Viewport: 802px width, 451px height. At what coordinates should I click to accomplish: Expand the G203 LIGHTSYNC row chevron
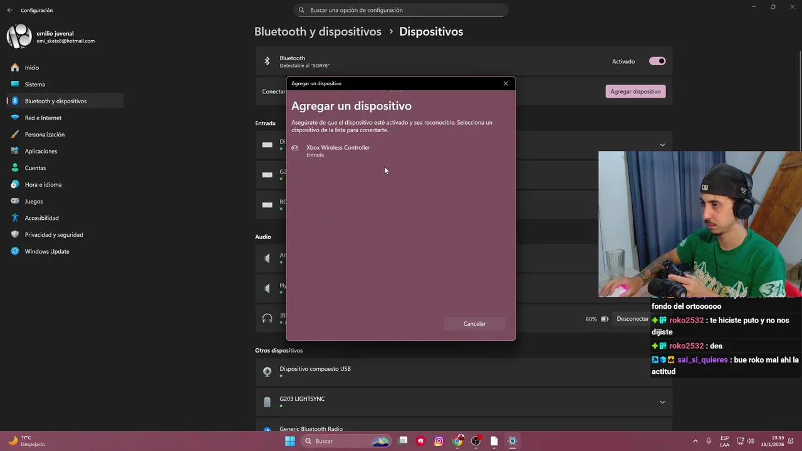tap(662, 402)
